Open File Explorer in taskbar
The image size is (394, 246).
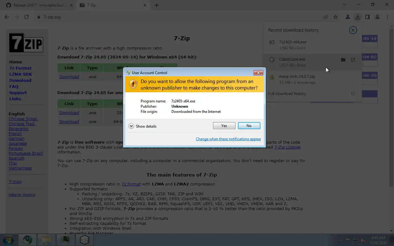[46, 240]
